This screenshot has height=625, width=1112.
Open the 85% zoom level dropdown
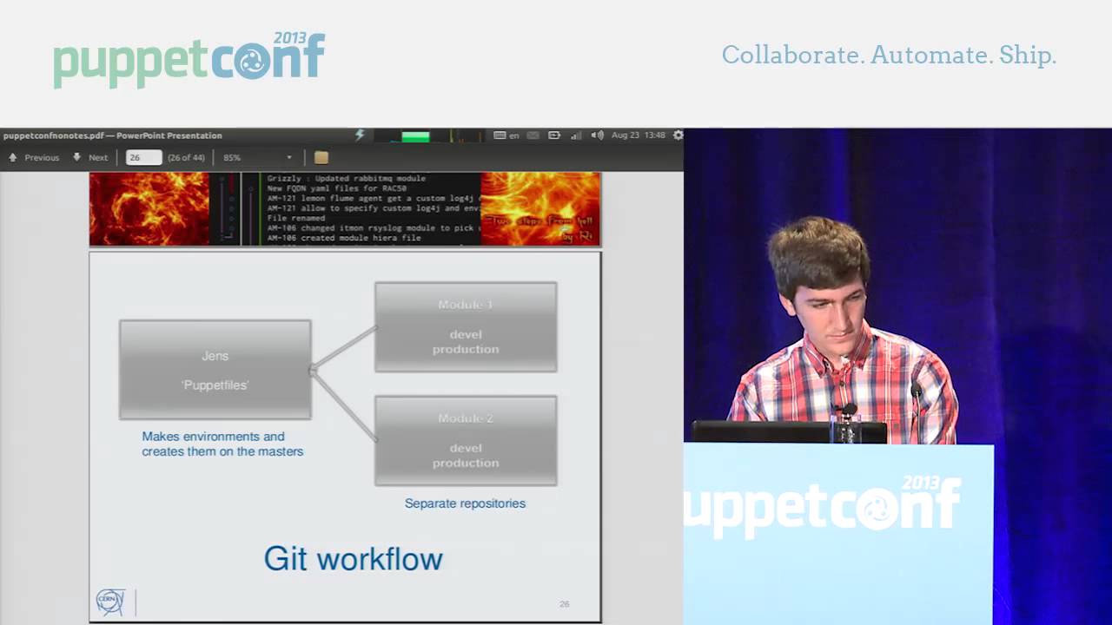pyautogui.click(x=257, y=158)
